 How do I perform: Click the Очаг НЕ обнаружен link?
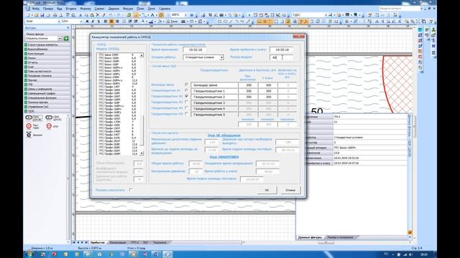(x=224, y=135)
